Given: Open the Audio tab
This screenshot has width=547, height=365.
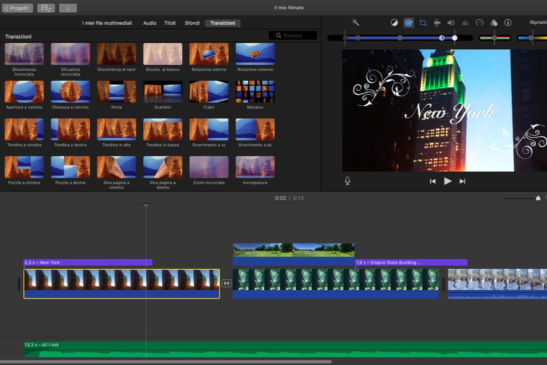Looking at the screenshot, I should coord(150,23).
